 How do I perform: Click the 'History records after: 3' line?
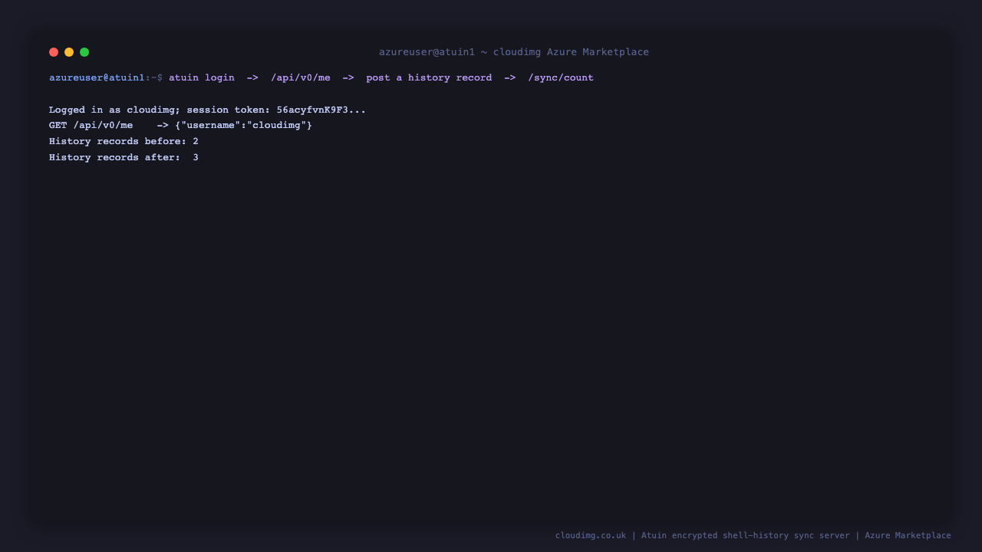[x=124, y=158]
